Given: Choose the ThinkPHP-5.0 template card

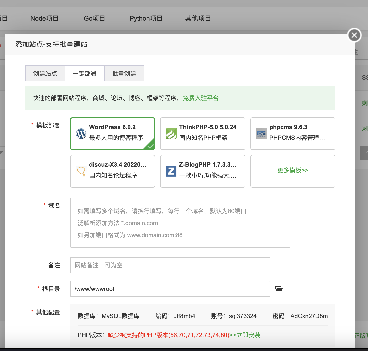Looking at the screenshot, I should click(203, 134).
